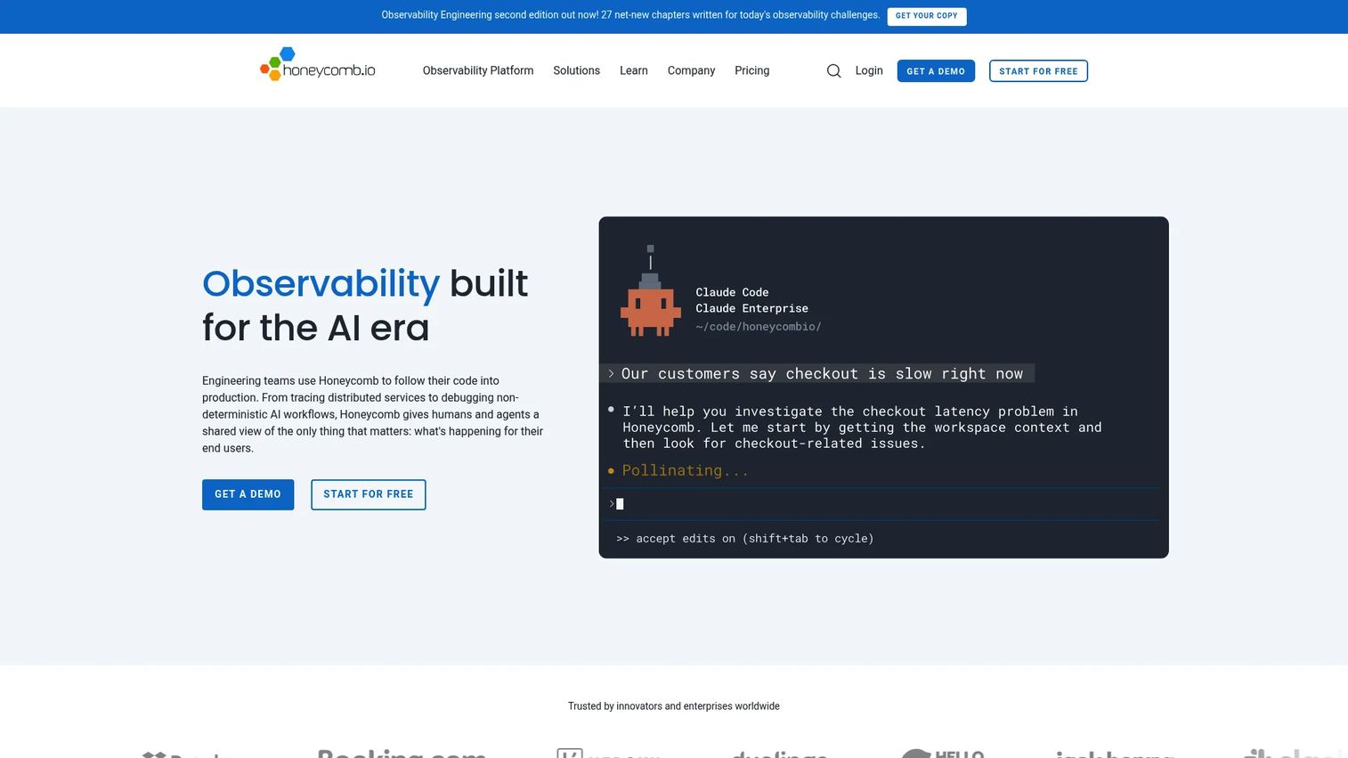Click 'Trusted by innovators and enterprises worldwide' text
This screenshot has width=1348, height=758.
pos(674,706)
